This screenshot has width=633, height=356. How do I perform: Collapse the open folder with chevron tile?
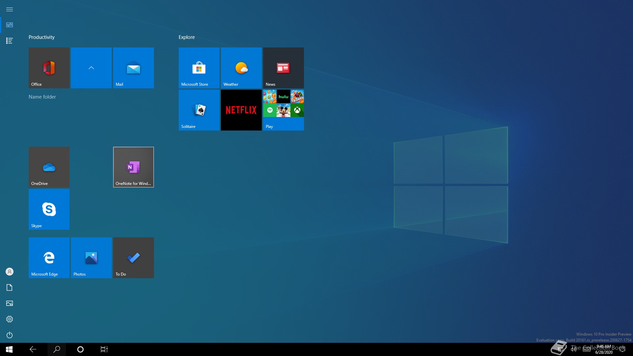pyautogui.click(x=91, y=68)
